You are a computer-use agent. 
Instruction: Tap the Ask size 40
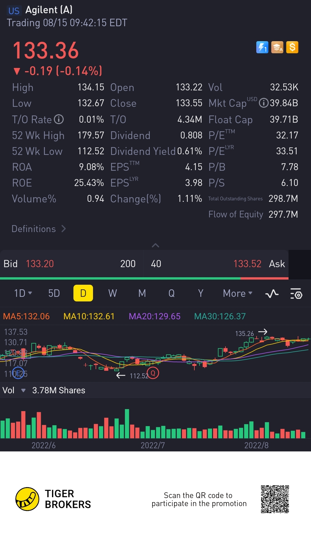coord(156,264)
